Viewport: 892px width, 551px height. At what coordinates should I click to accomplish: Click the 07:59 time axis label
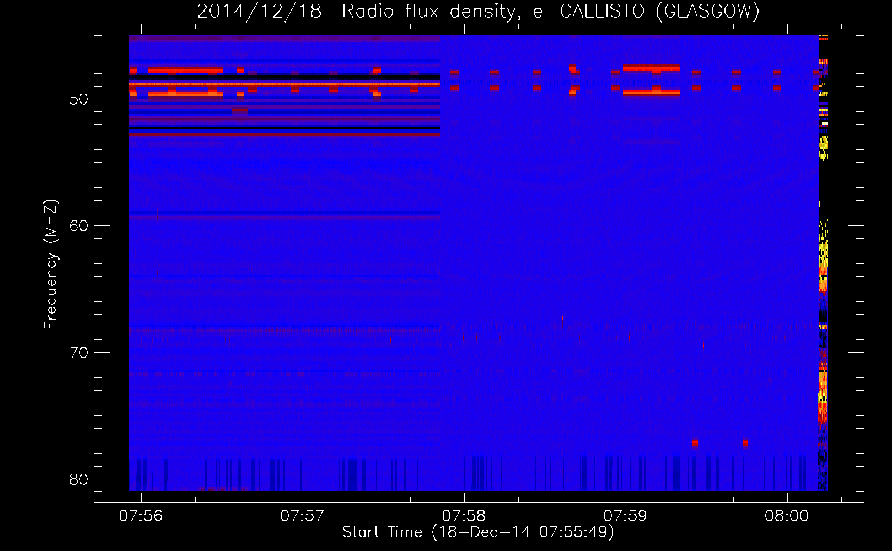626,516
